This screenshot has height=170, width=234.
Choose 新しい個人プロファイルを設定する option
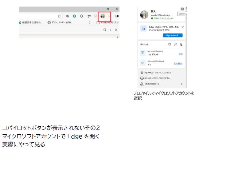(x=157, y=78)
